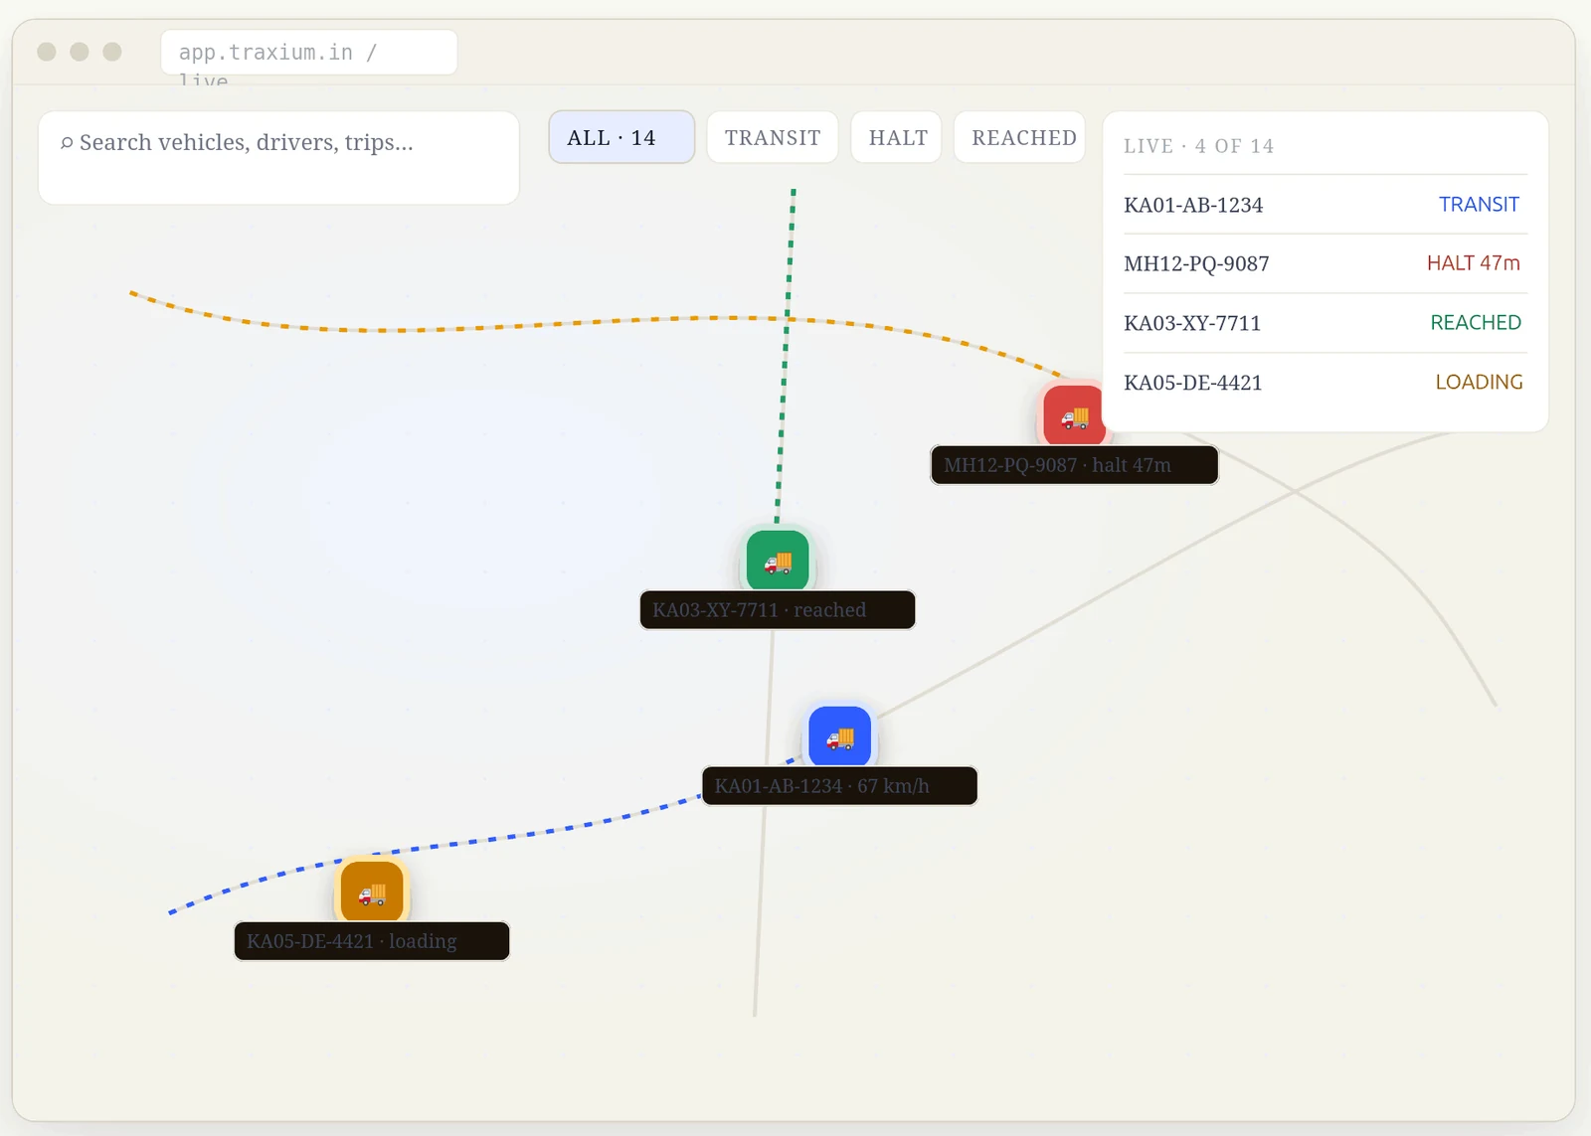Open the orange truck marker KA05-DE-4421
Image resolution: width=1591 pixels, height=1136 pixels.
(x=372, y=893)
